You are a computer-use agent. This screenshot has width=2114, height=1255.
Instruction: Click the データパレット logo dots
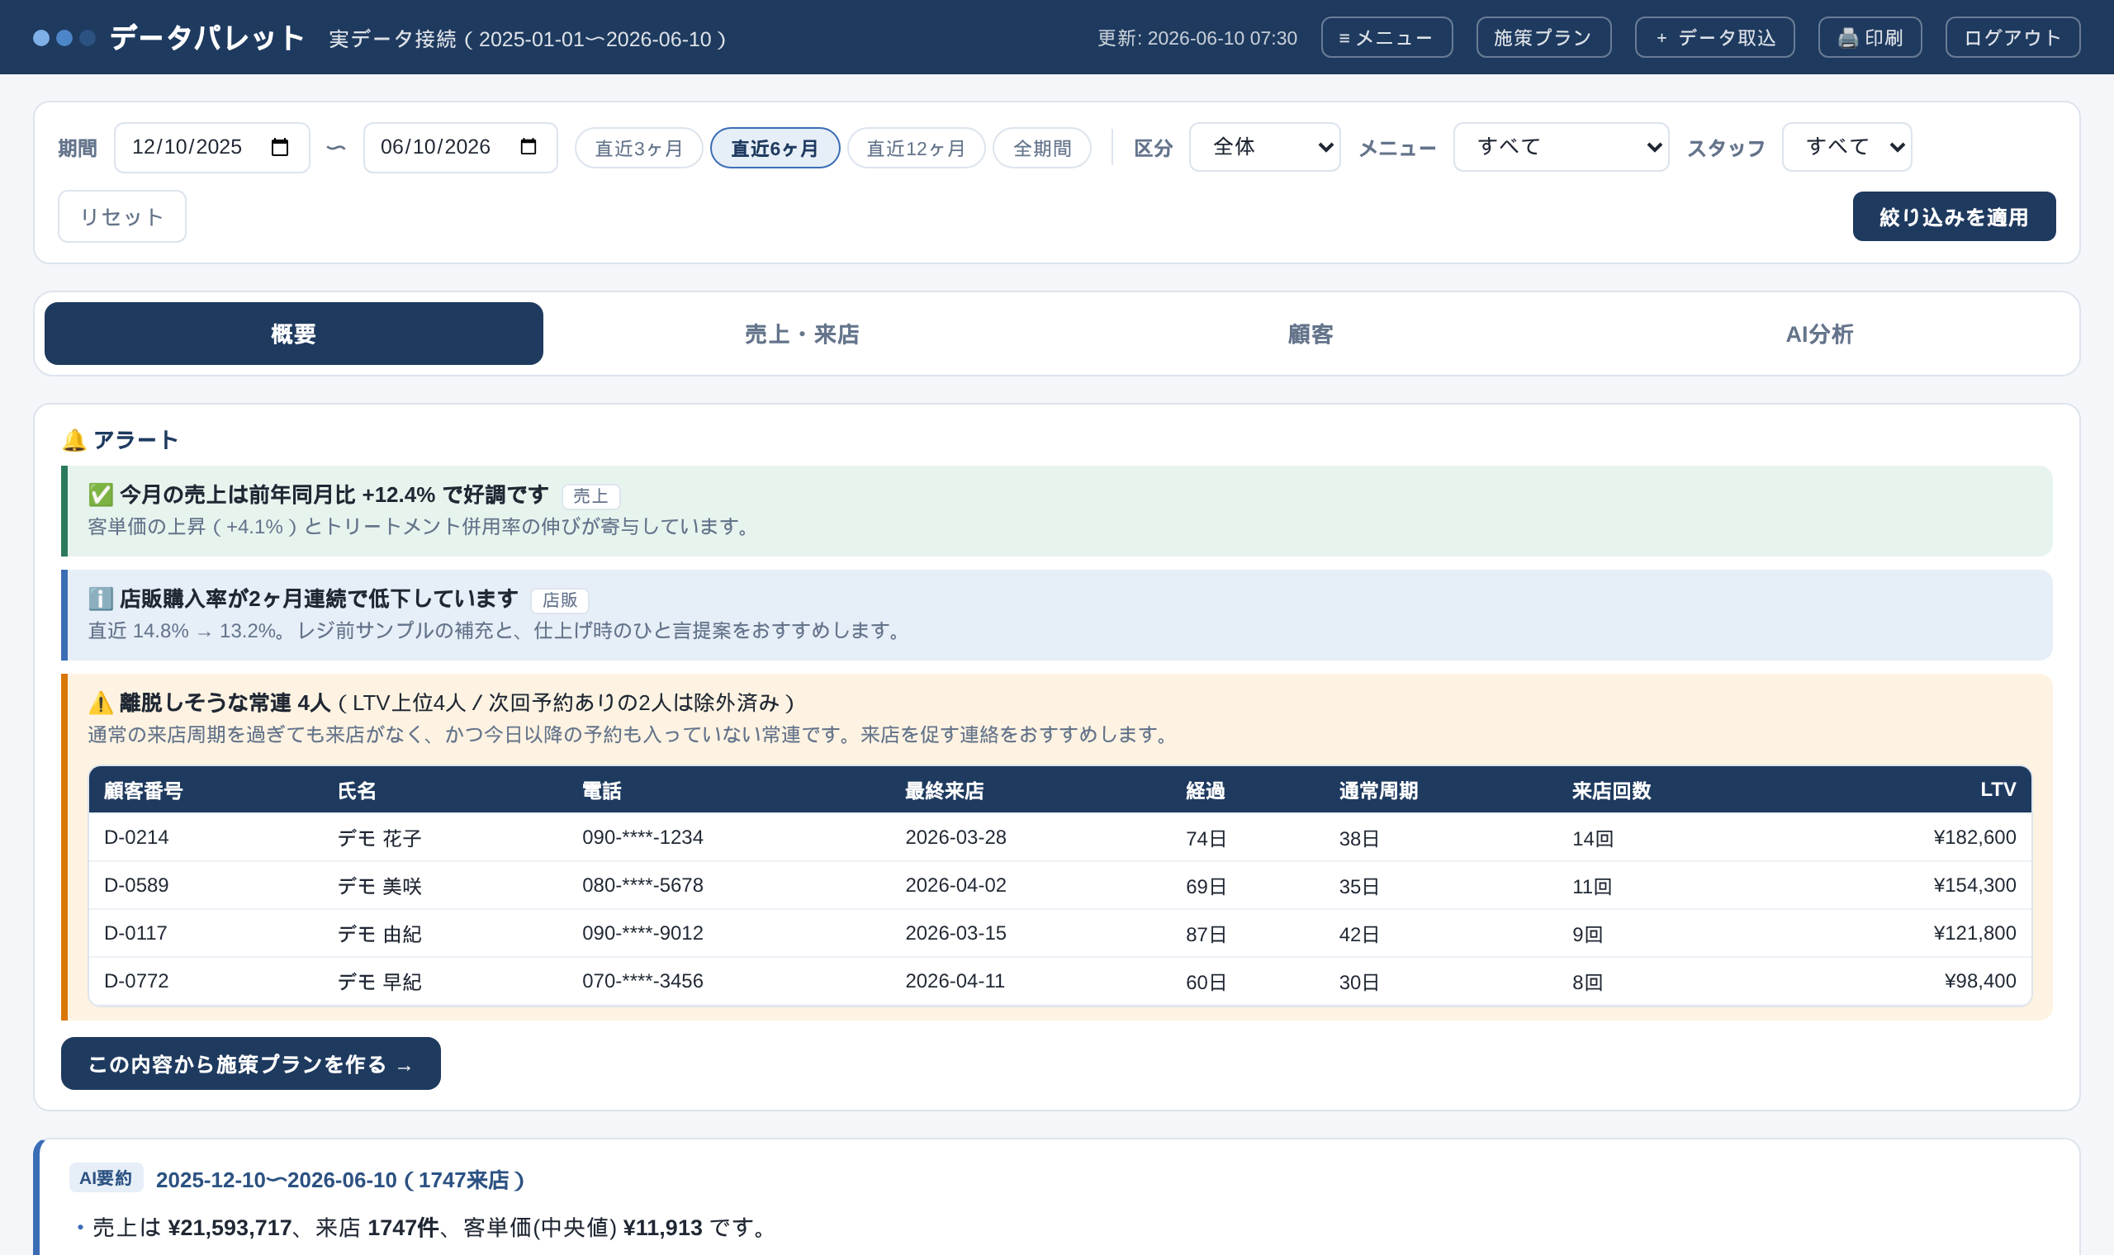pyautogui.click(x=64, y=38)
